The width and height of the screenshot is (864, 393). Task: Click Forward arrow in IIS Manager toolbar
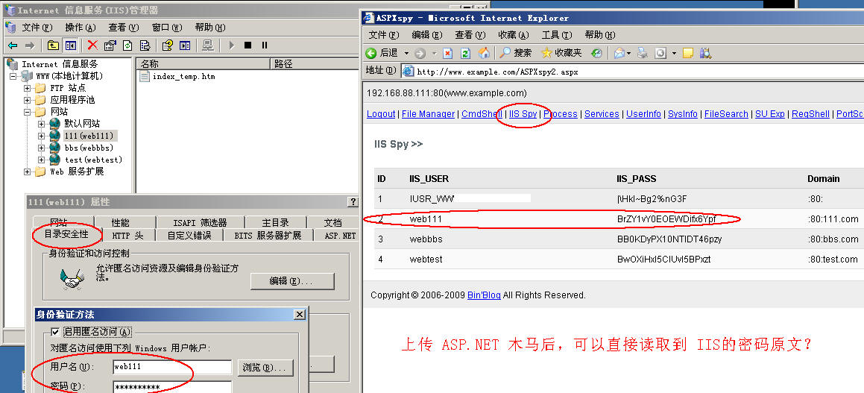pos(30,45)
